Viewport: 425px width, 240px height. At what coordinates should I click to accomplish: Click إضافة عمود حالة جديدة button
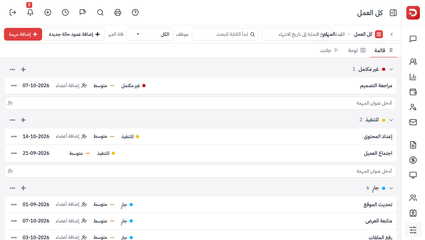tap(74, 34)
